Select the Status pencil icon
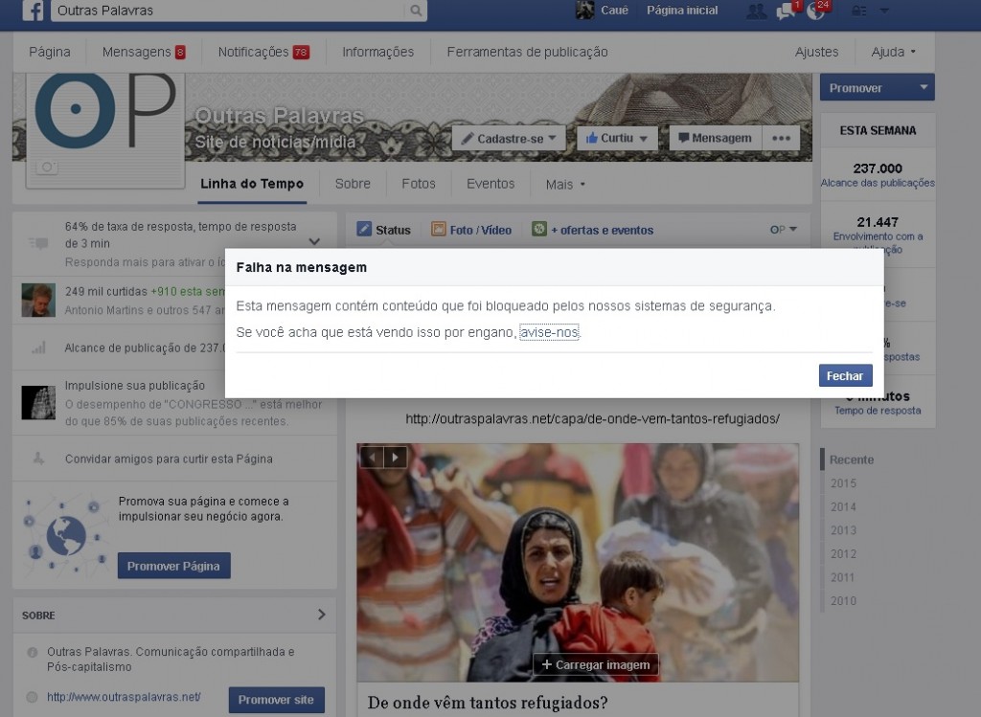This screenshot has height=717, width=981. (x=364, y=230)
